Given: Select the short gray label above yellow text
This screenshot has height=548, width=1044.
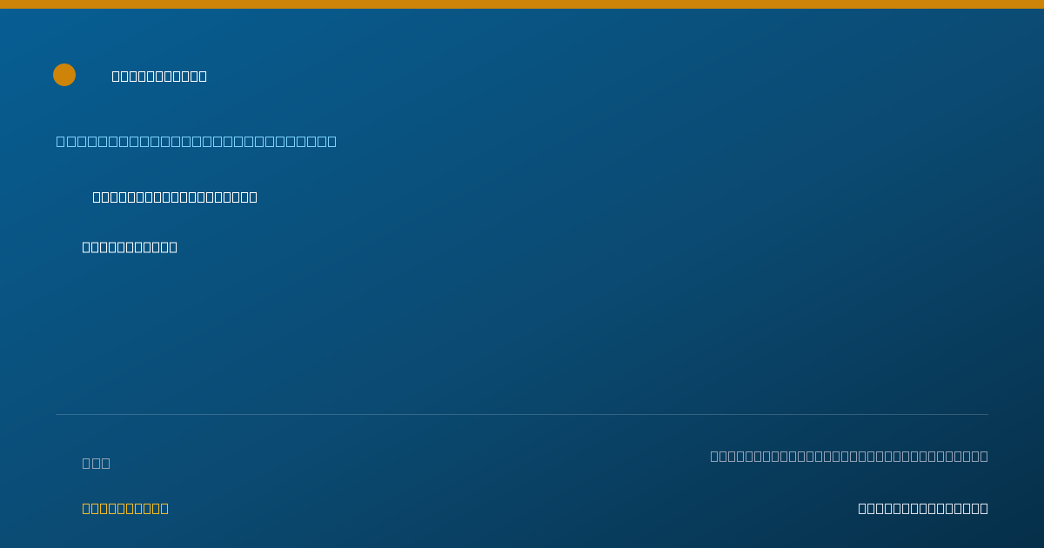Looking at the screenshot, I should point(97,463).
